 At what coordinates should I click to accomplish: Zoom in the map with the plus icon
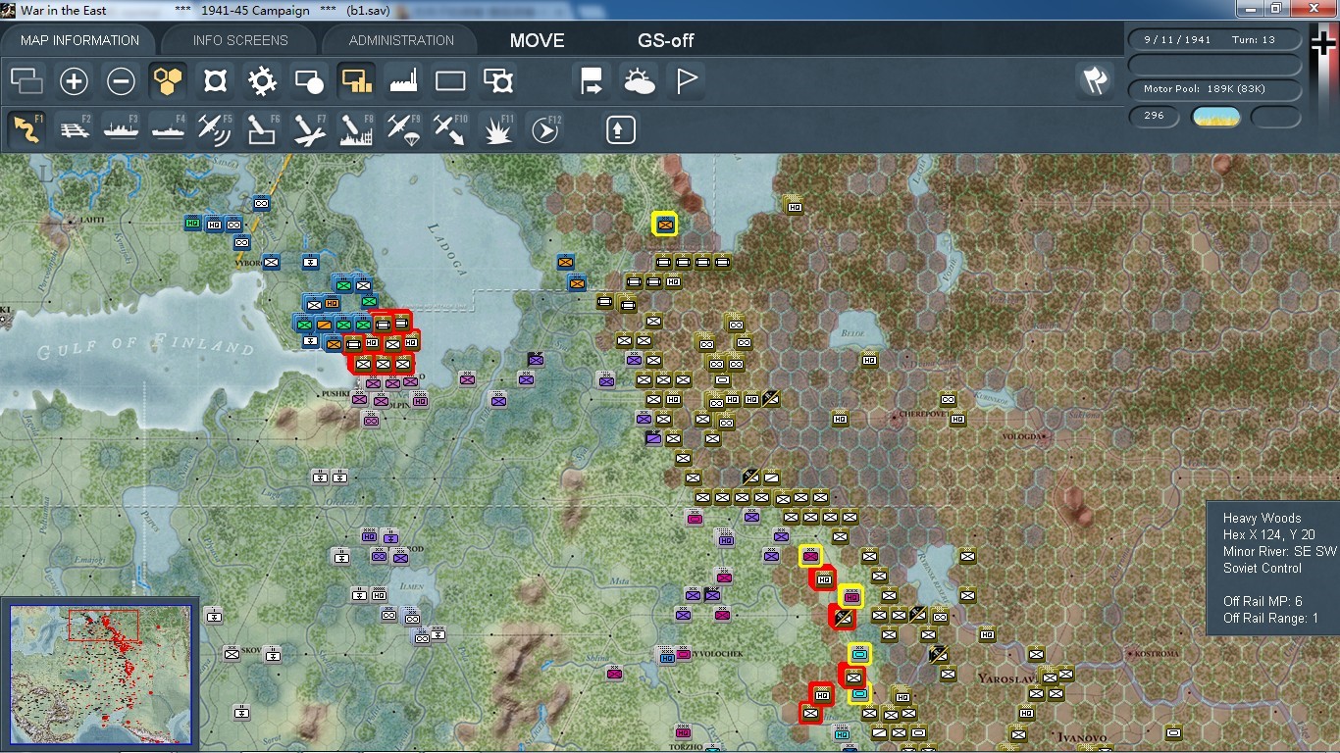74,81
